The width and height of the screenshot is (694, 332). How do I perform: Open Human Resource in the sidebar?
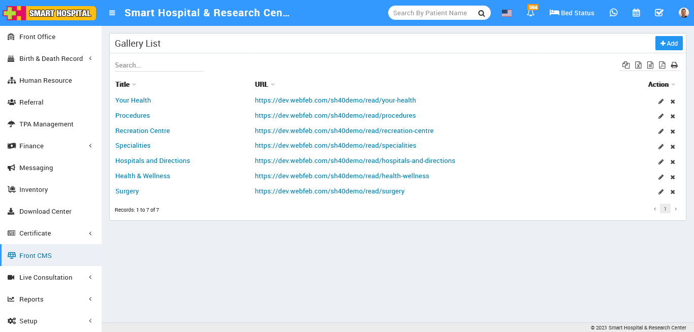tap(45, 80)
